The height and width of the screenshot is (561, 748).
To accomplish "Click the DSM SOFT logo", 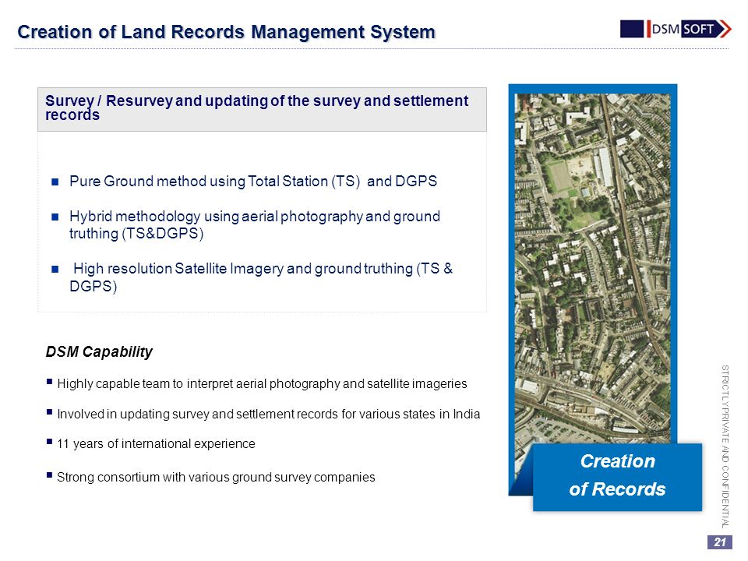I will click(x=675, y=29).
